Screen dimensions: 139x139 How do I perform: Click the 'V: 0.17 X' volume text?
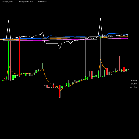click(x=134, y=84)
